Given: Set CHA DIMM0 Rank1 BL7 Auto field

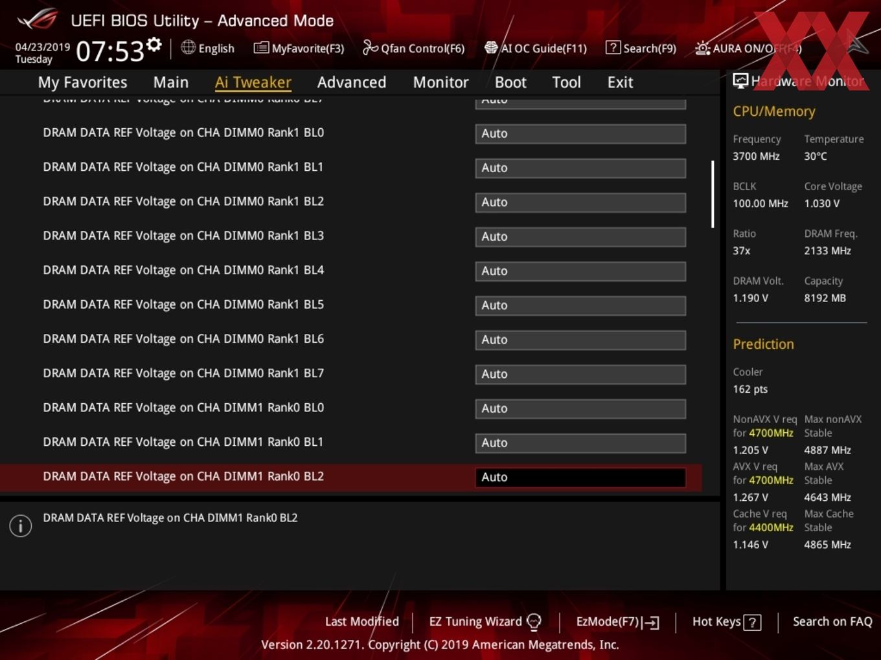Looking at the screenshot, I should pos(580,374).
